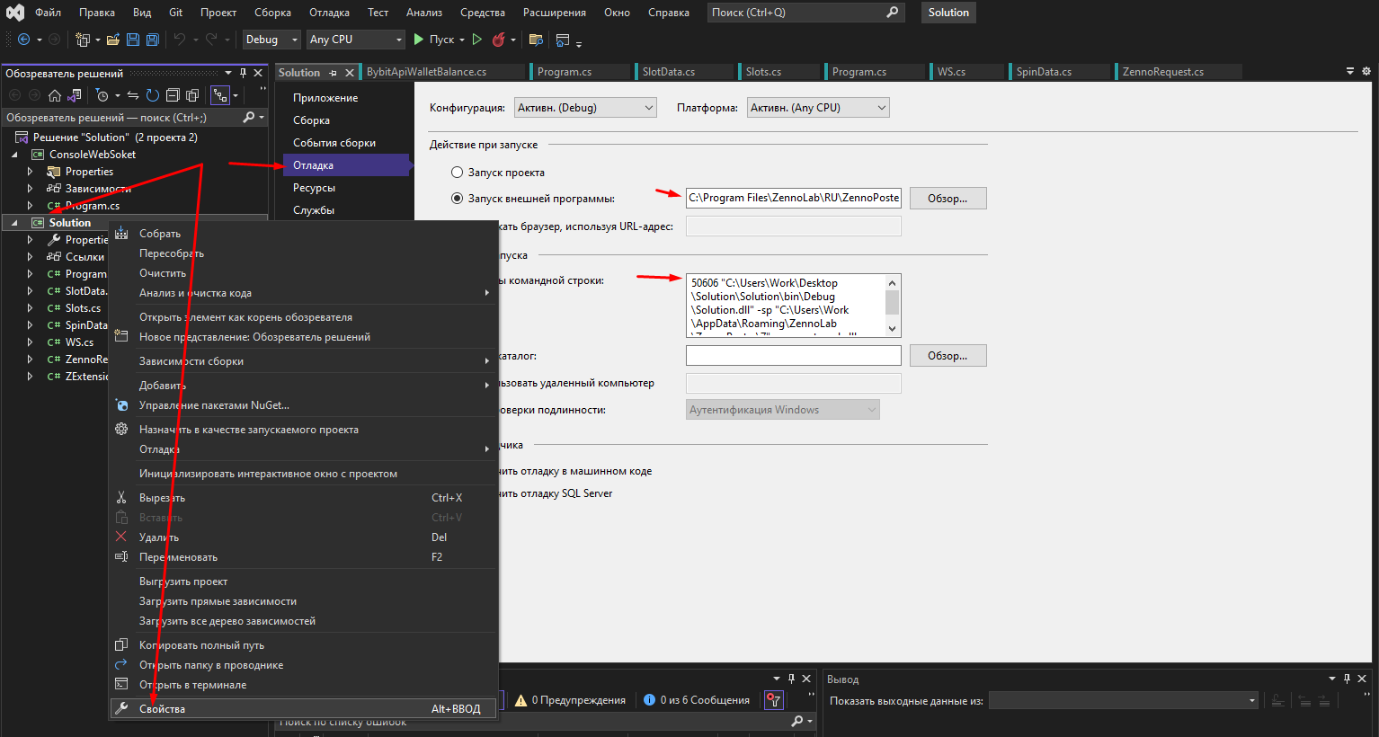
Task: Open Показать выходные данные из dropdown
Action: point(1124,700)
